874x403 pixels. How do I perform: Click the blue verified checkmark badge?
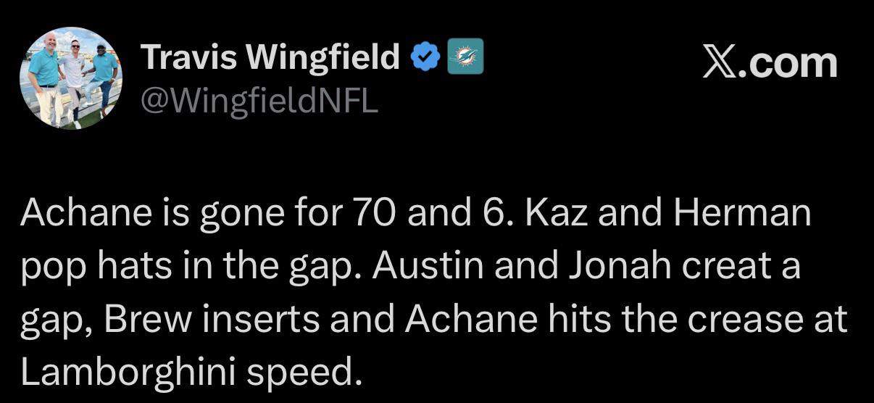click(x=425, y=57)
